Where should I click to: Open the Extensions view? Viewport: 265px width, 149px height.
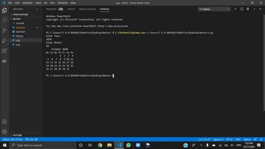[x=5, y=50]
